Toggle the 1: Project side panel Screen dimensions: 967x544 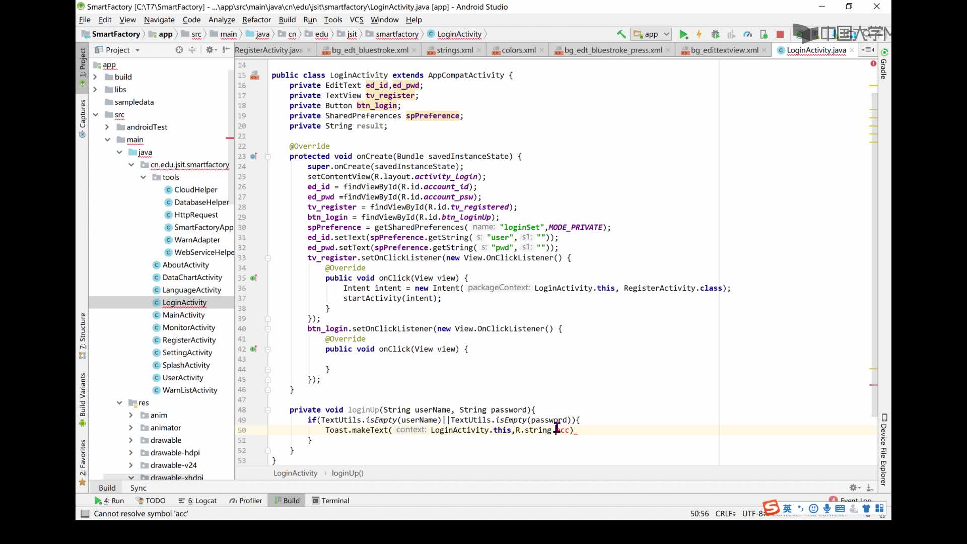point(83,67)
